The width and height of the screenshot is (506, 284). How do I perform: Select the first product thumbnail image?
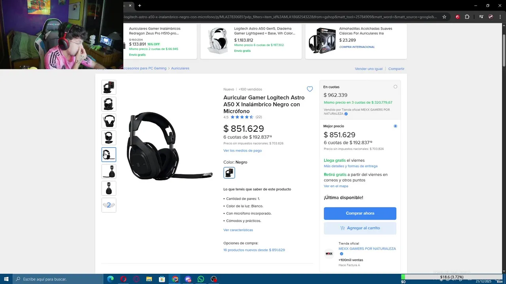pos(109,87)
